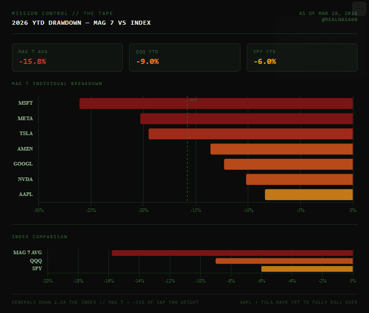Click the -30% axis tick label
The width and height of the screenshot is (369, 313).
pos(39,210)
